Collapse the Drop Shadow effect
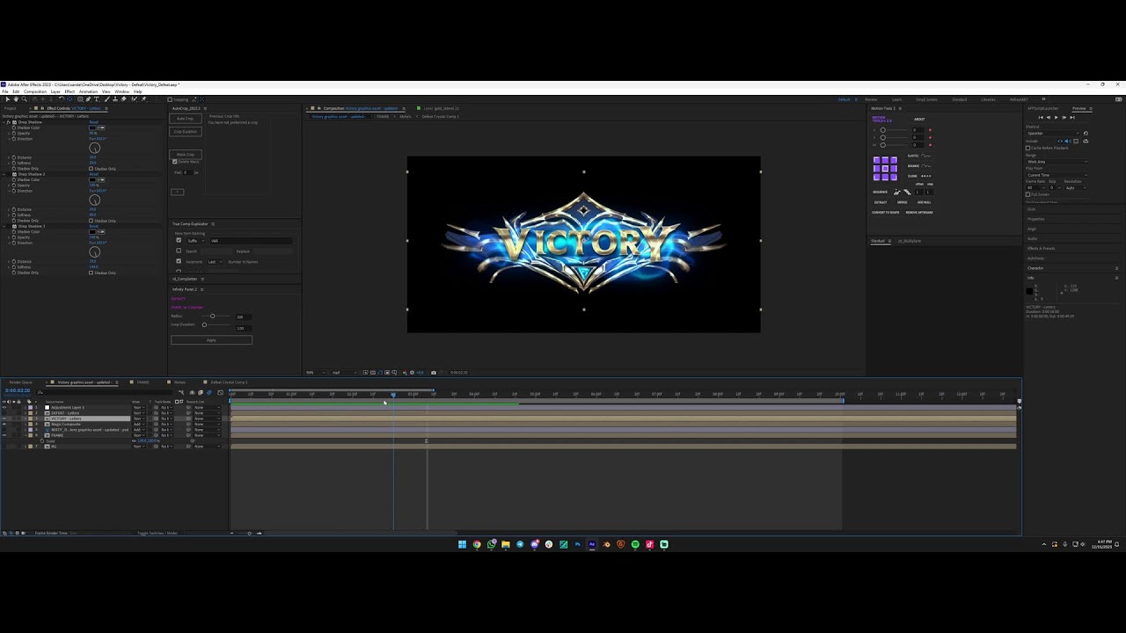This screenshot has width=1126, height=633. (4, 122)
